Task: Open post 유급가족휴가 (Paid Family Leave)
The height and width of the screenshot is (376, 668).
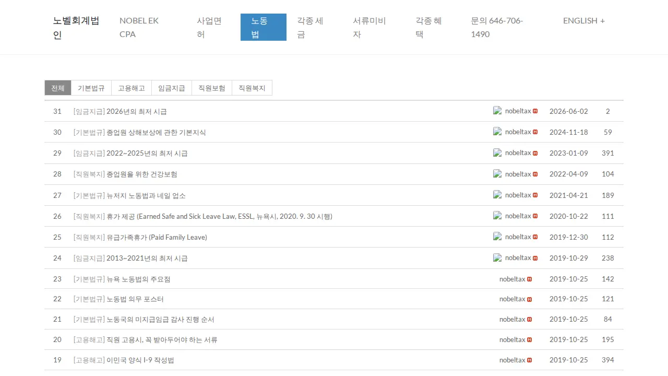Action: [x=157, y=238]
